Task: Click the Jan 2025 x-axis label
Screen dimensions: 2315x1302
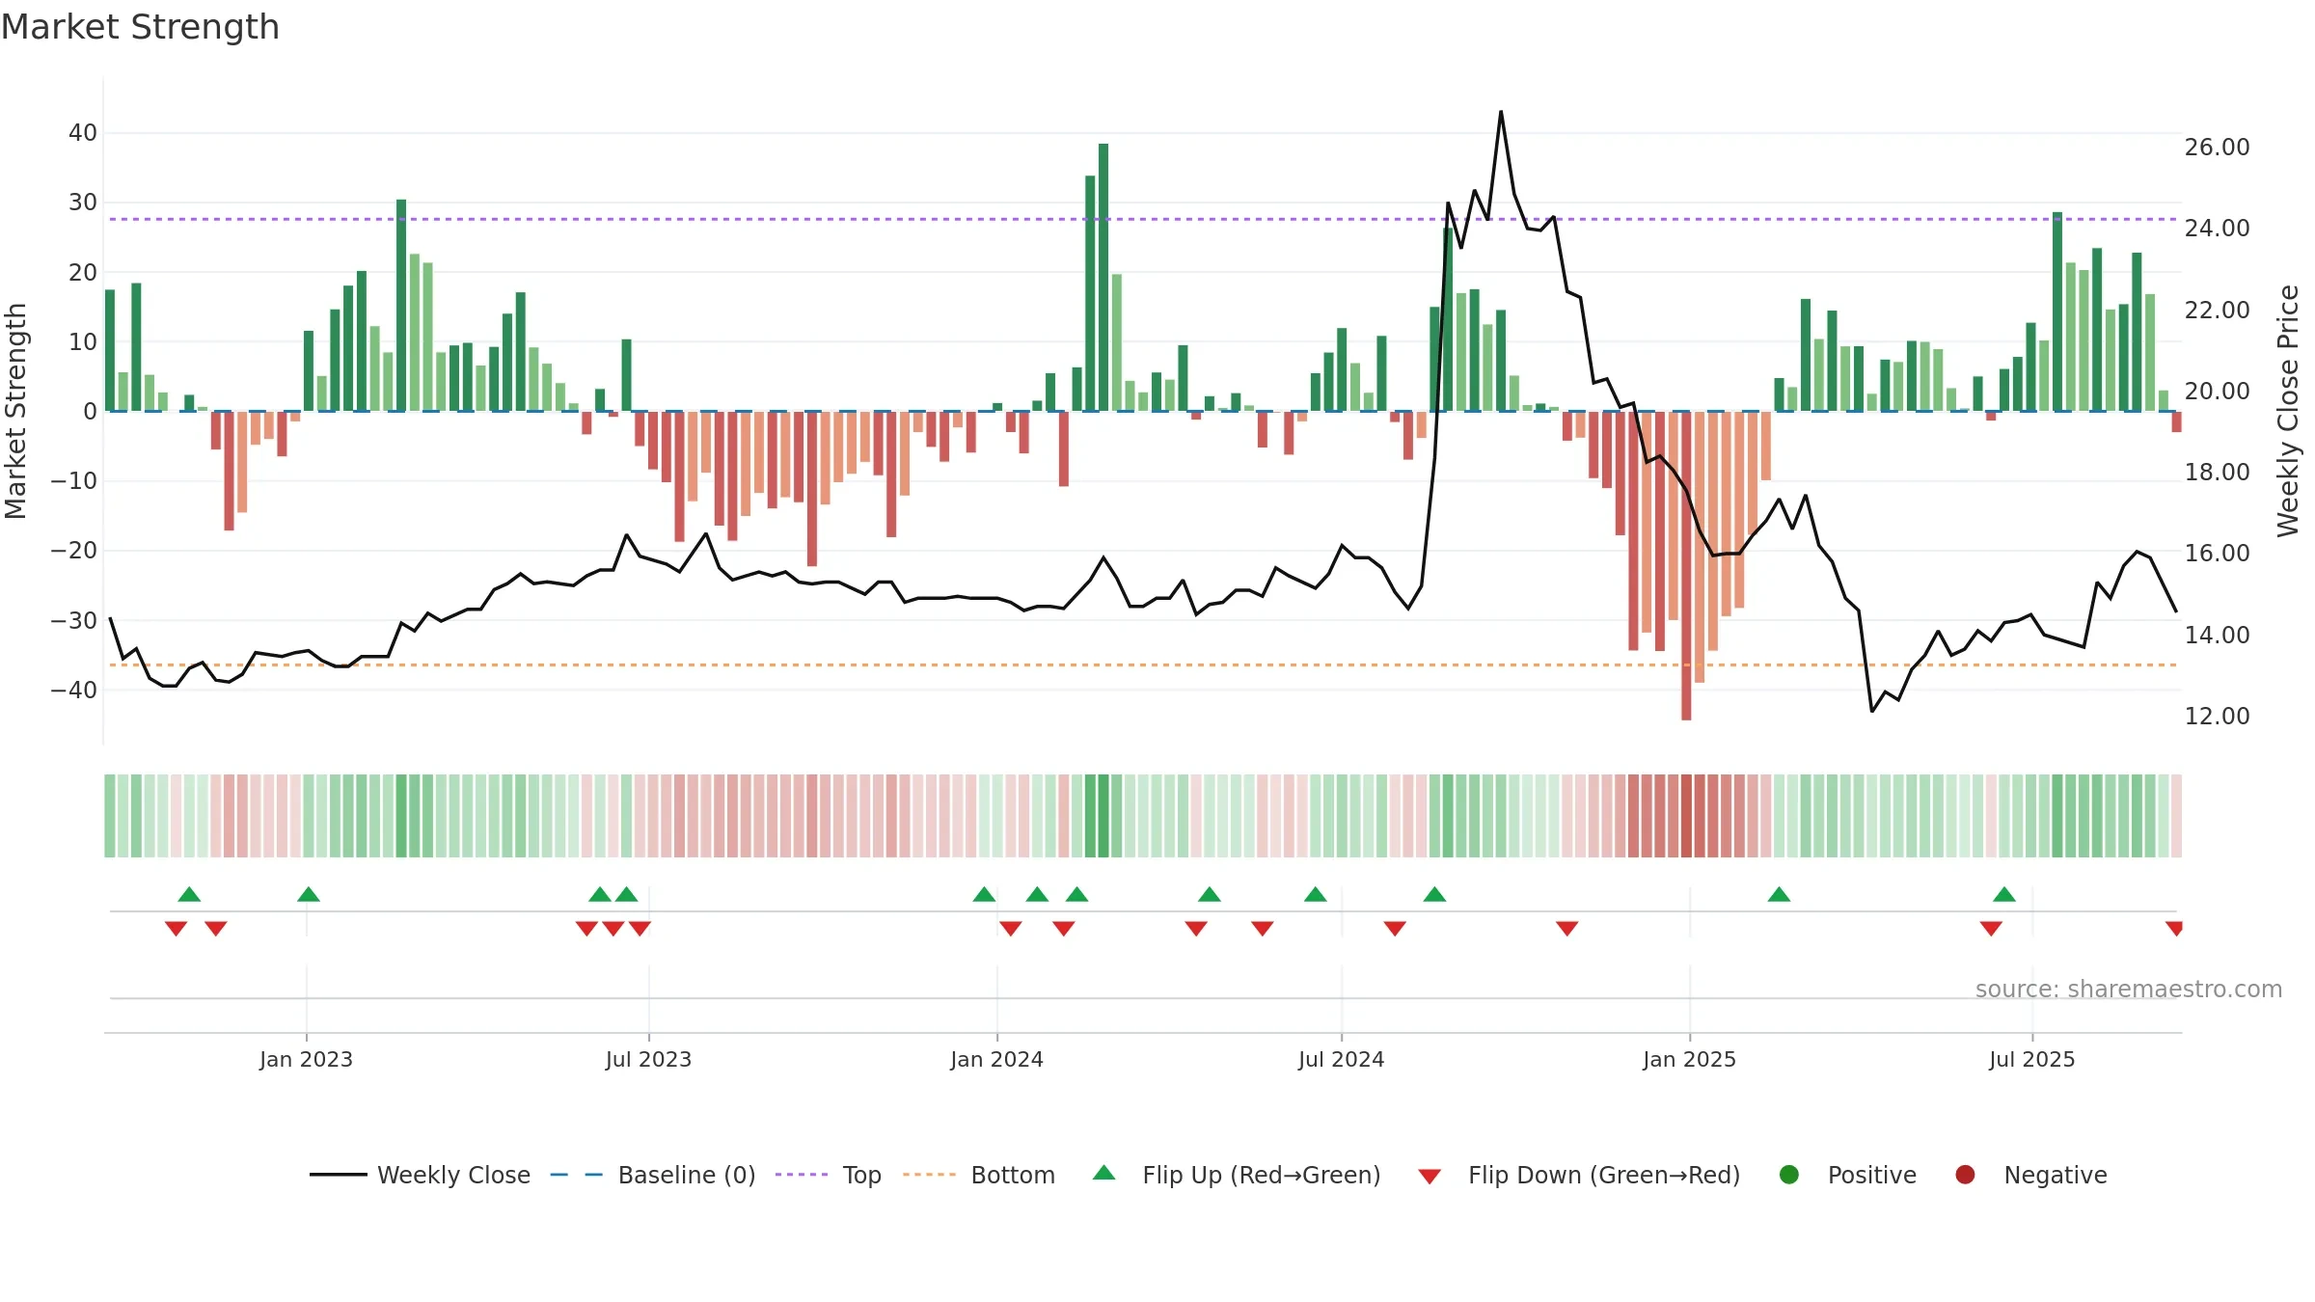Action: (x=1689, y=1059)
